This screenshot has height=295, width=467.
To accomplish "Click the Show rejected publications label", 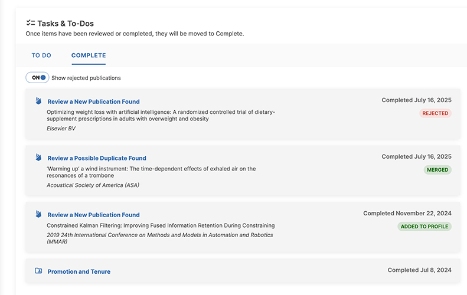I will point(86,78).
